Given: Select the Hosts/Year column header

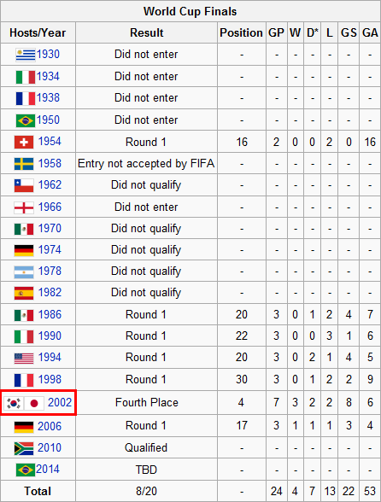Looking at the screenshot, I should (38, 32).
